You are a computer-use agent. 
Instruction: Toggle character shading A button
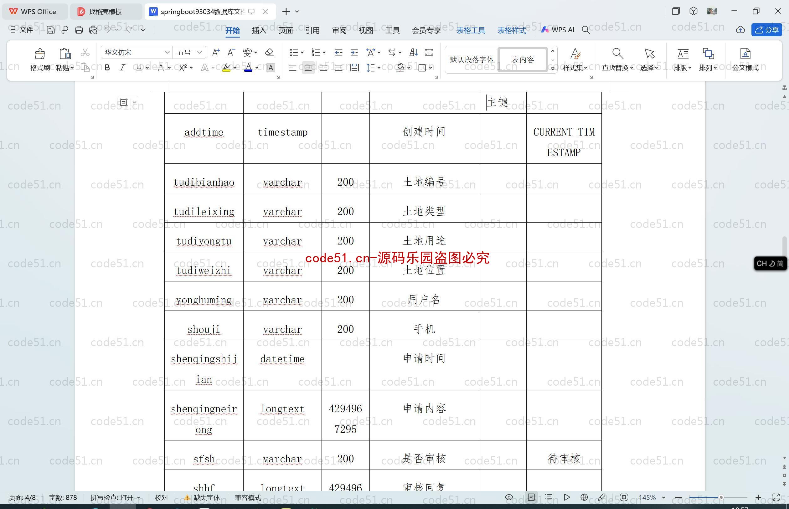coord(271,68)
